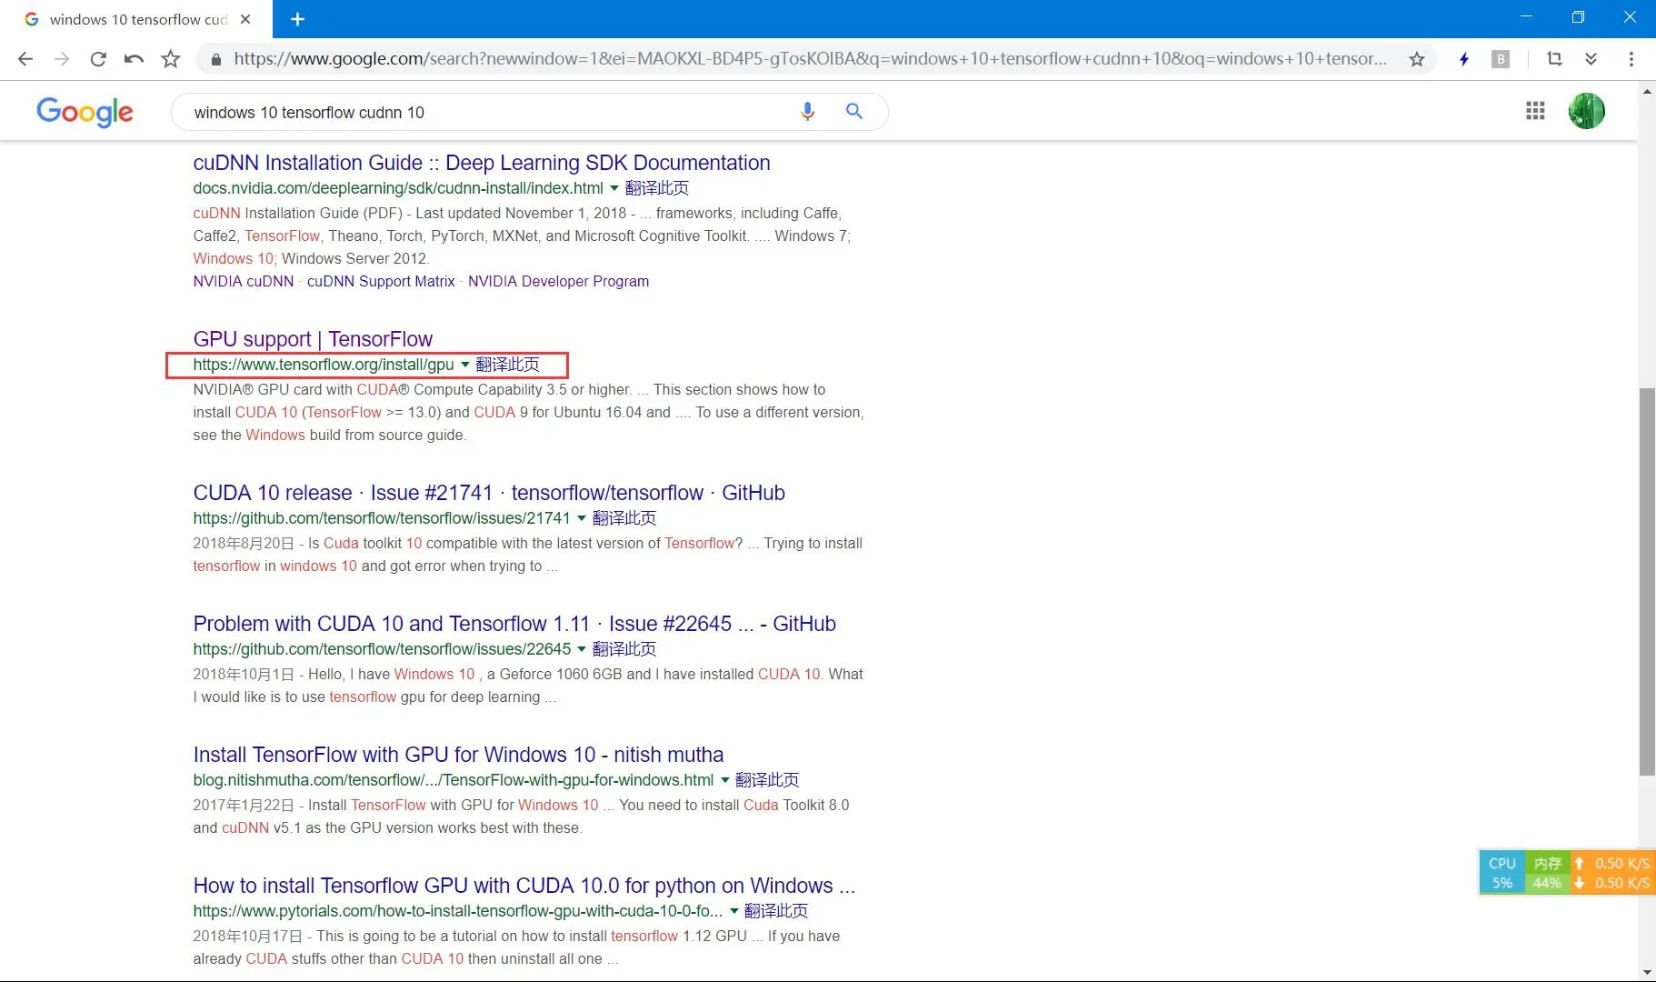Open the cuDNN Support Matrix sitelink
1656x982 pixels.
[x=381, y=282]
